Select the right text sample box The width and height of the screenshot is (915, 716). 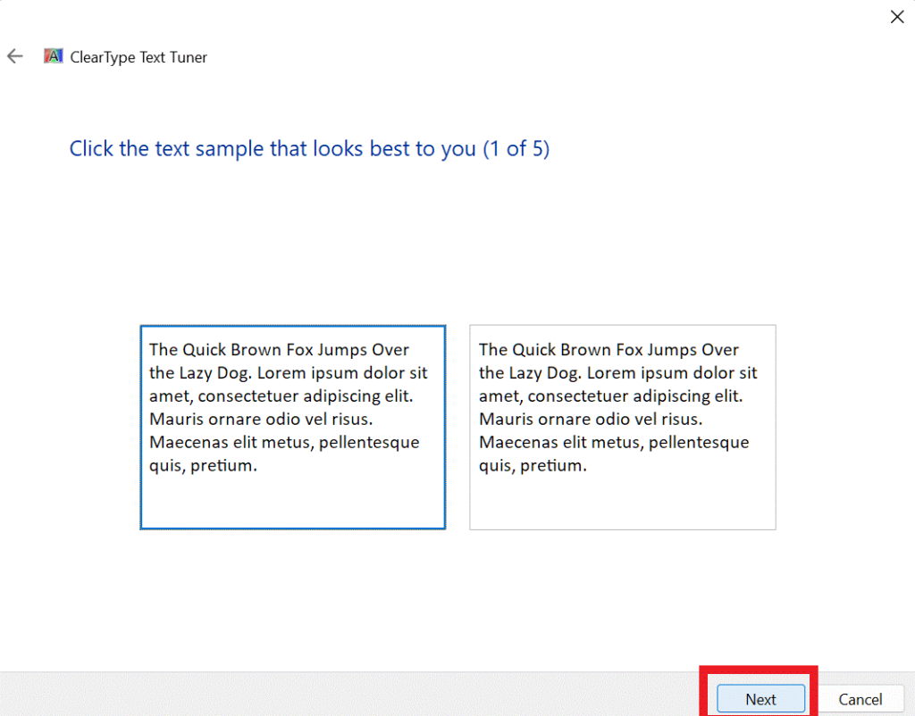click(623, 427)
